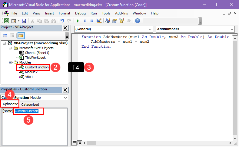Open the Tools menu
The width and height of the screenshot is (239, 147).
click(x=106, y=13)
